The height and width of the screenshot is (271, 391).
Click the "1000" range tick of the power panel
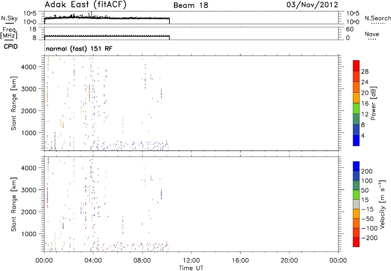29,133
